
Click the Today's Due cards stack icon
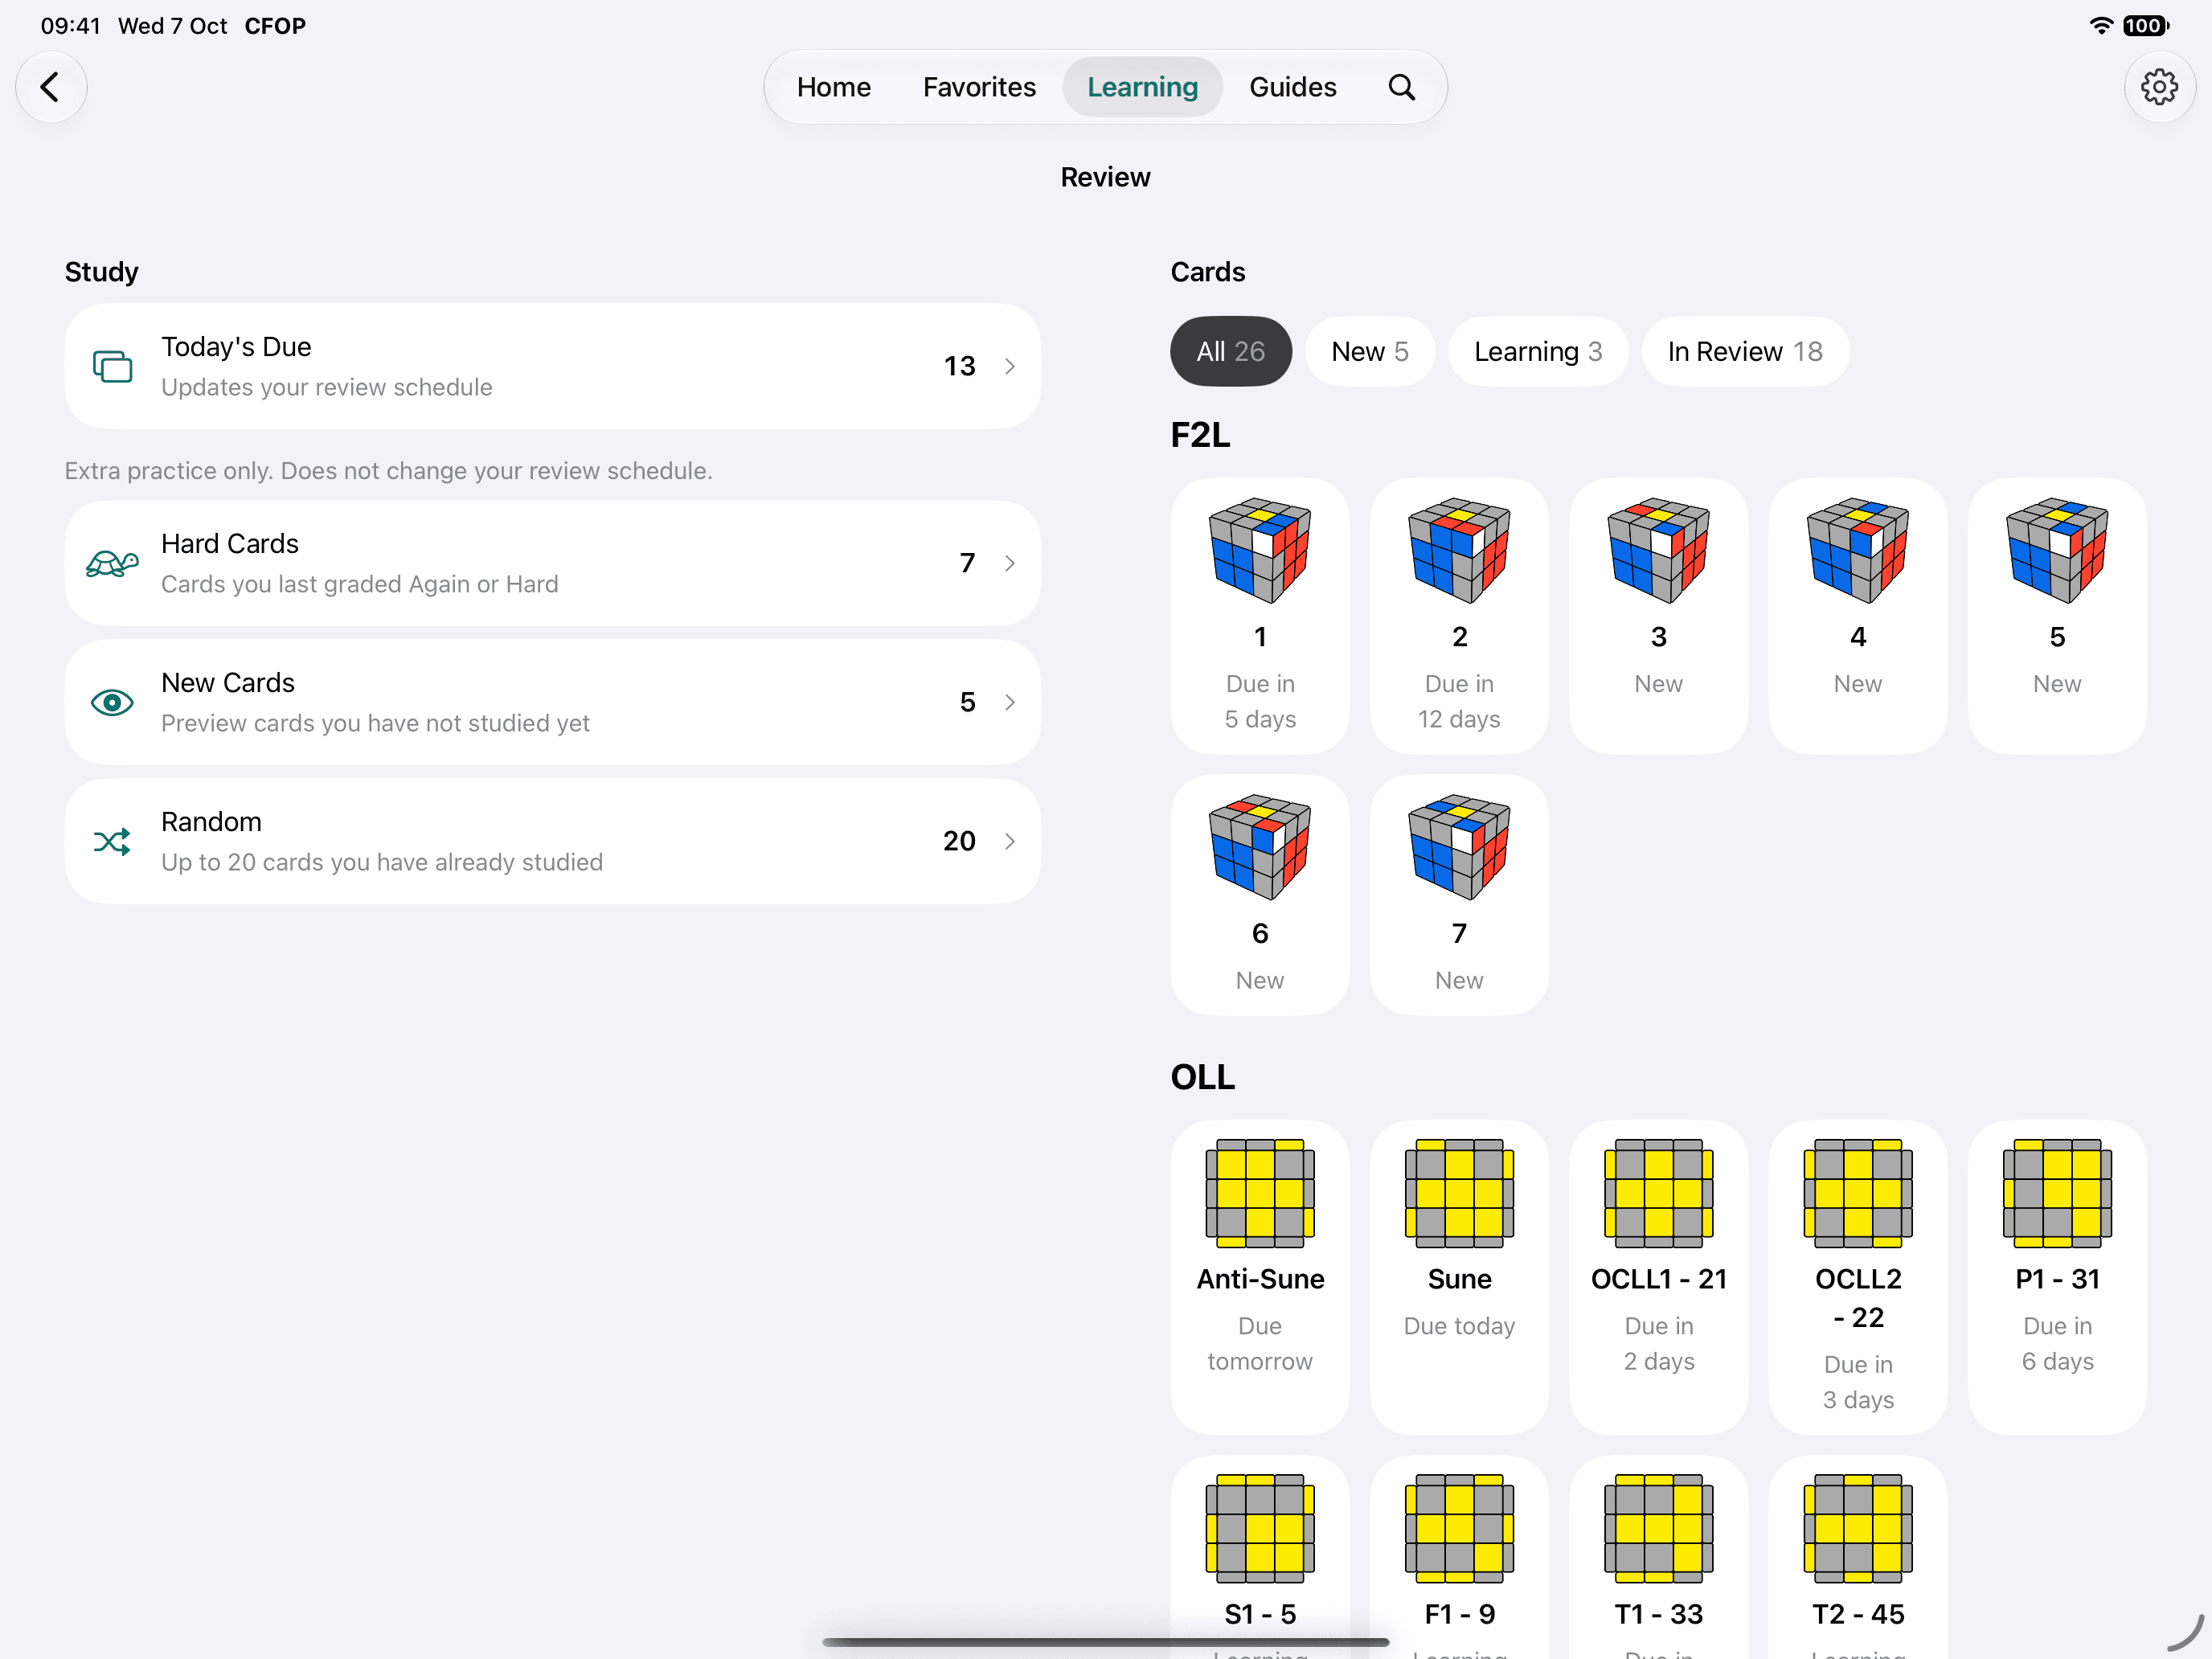click(x=112, y=366)
